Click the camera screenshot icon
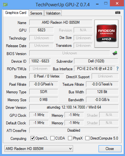This screenshot has height=156, width=125. pos(118,13)
